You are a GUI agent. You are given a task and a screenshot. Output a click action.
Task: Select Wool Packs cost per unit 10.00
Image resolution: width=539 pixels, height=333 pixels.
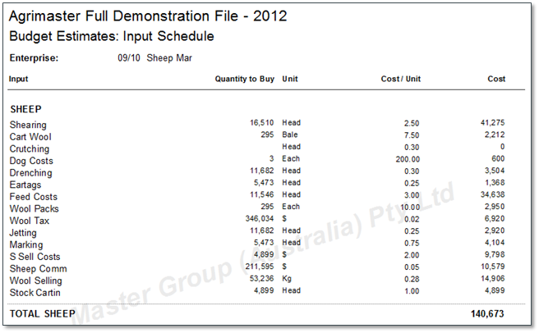point(410,208)
